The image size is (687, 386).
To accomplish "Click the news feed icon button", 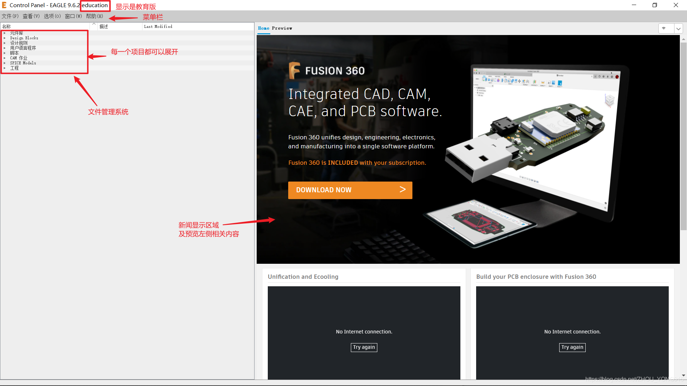I will point(666,28).
